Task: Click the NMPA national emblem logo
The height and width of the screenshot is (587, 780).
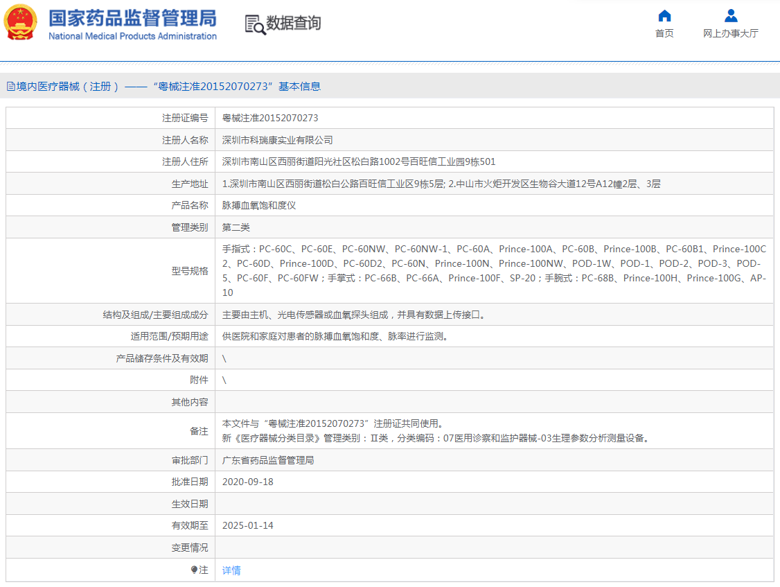Action: [x=21, y=21]
